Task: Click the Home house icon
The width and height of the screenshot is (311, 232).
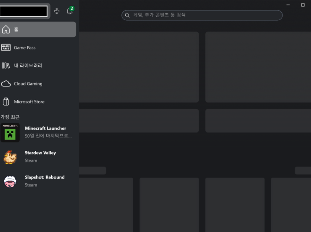Action: 6,29
